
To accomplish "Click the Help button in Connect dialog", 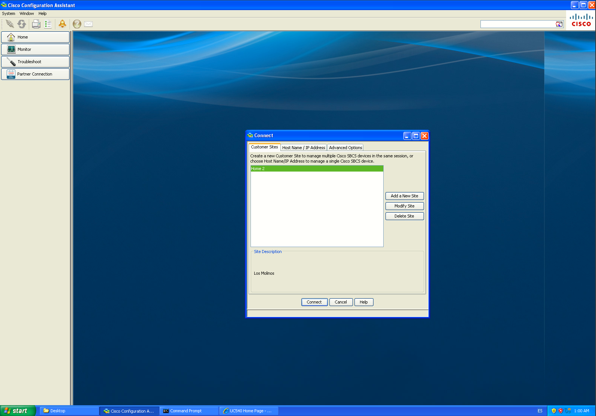I will click(364, 302).
